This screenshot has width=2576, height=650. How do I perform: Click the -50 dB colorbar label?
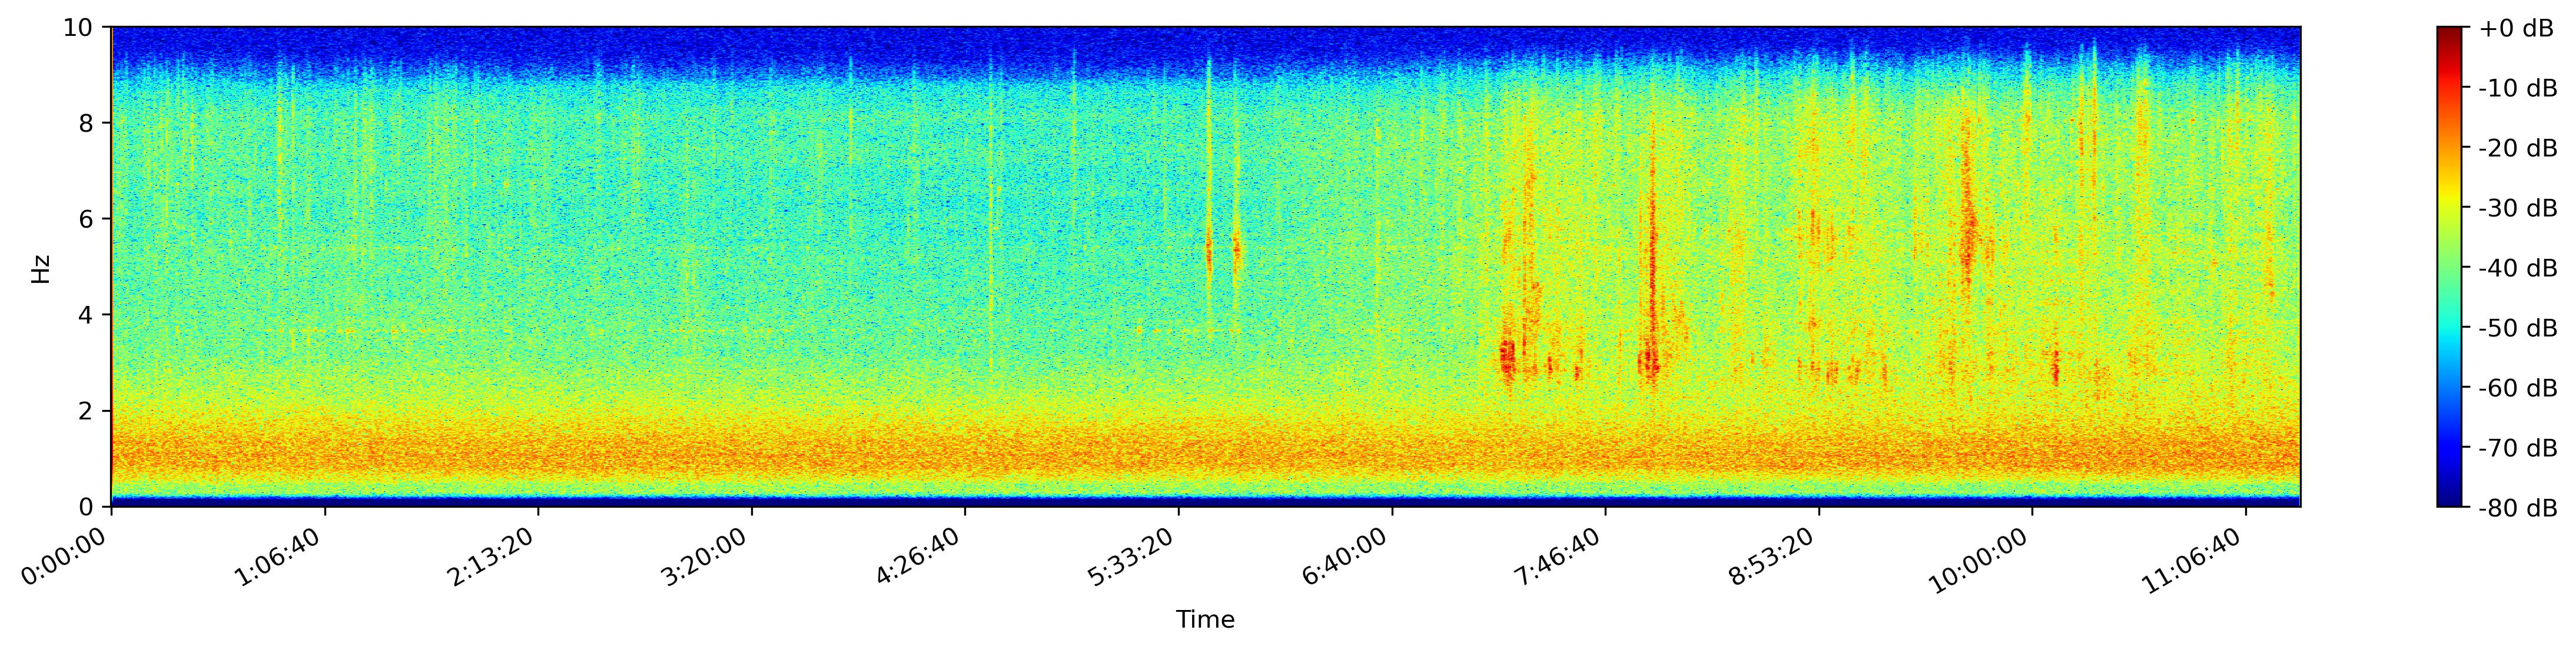[x=2518, y=328]
